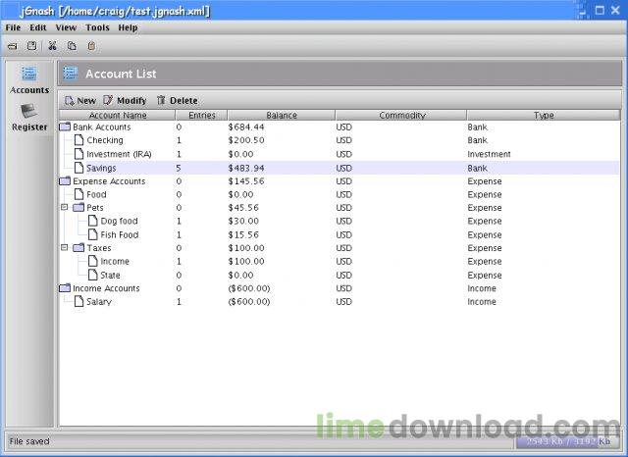Screen dimensions: 628x457
Task: Click the Income tax account document icon
Action: tap(93, 261)
